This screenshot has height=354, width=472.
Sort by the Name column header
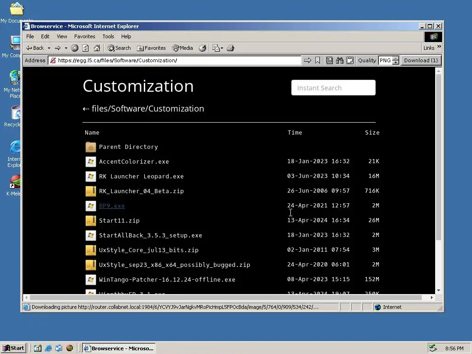coord(92,132)
